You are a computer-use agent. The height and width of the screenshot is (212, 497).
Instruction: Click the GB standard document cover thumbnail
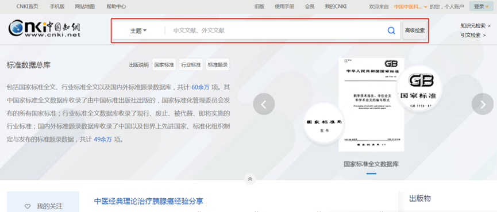click(x=371, y=105)
